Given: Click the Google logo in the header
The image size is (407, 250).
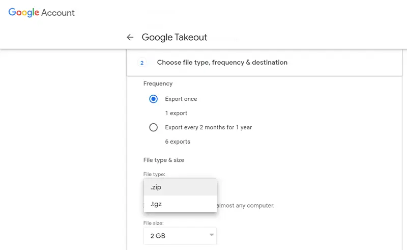Looking at the screenshot, I should click(23, 13).
